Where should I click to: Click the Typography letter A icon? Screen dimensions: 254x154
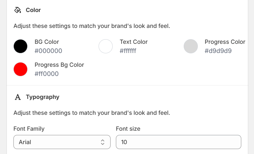click(18, 97)
